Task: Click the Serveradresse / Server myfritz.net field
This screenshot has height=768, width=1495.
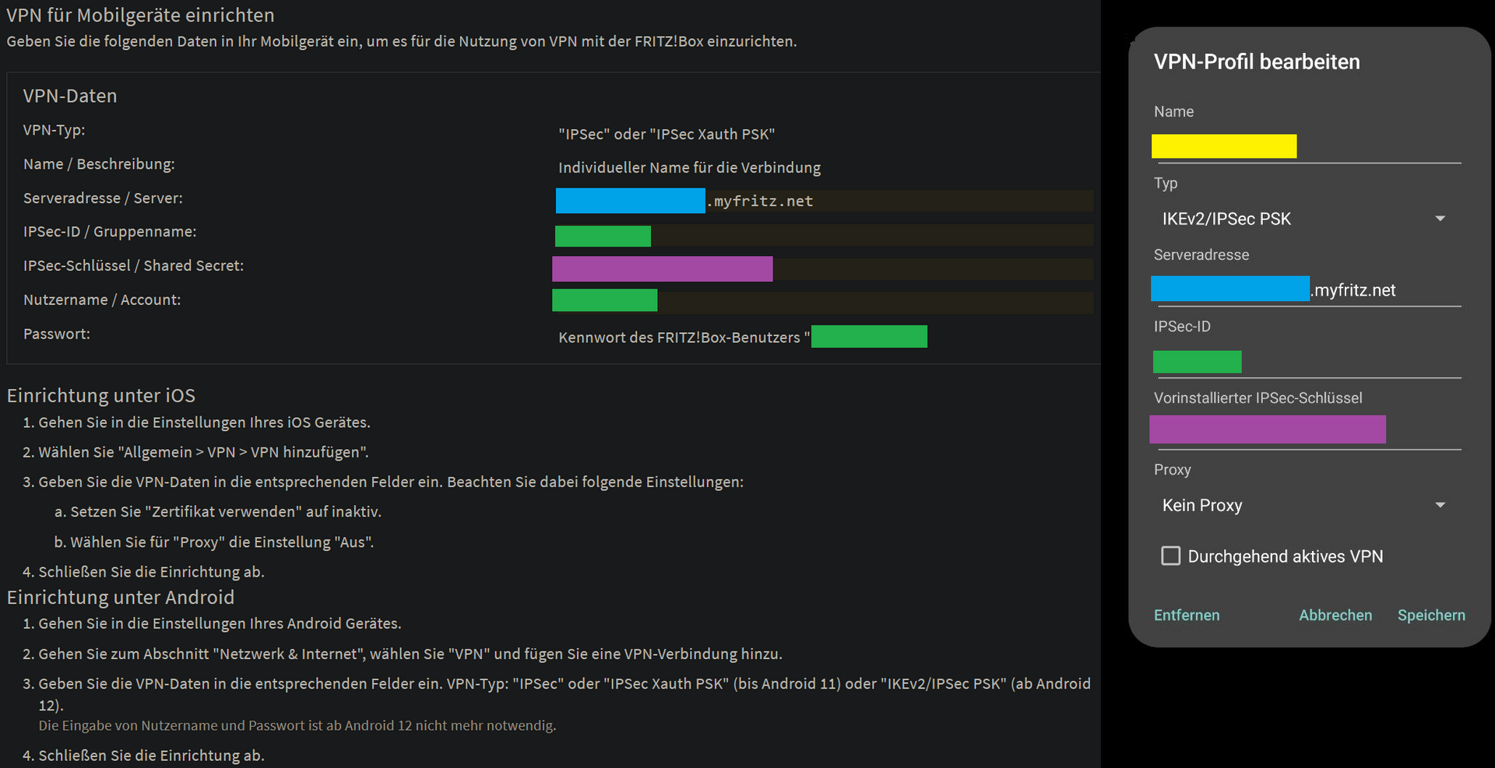Action: [824, 201]
